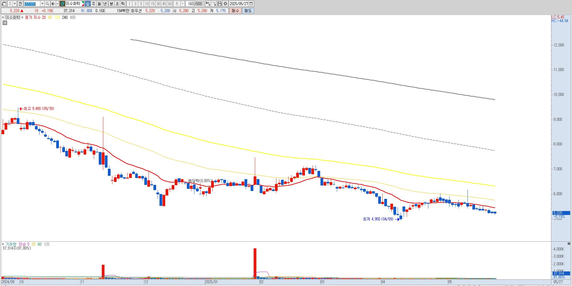572x286 pixels.
Task: Click the data grid icon below 이수화학 label
Action: tap(5, 22)
